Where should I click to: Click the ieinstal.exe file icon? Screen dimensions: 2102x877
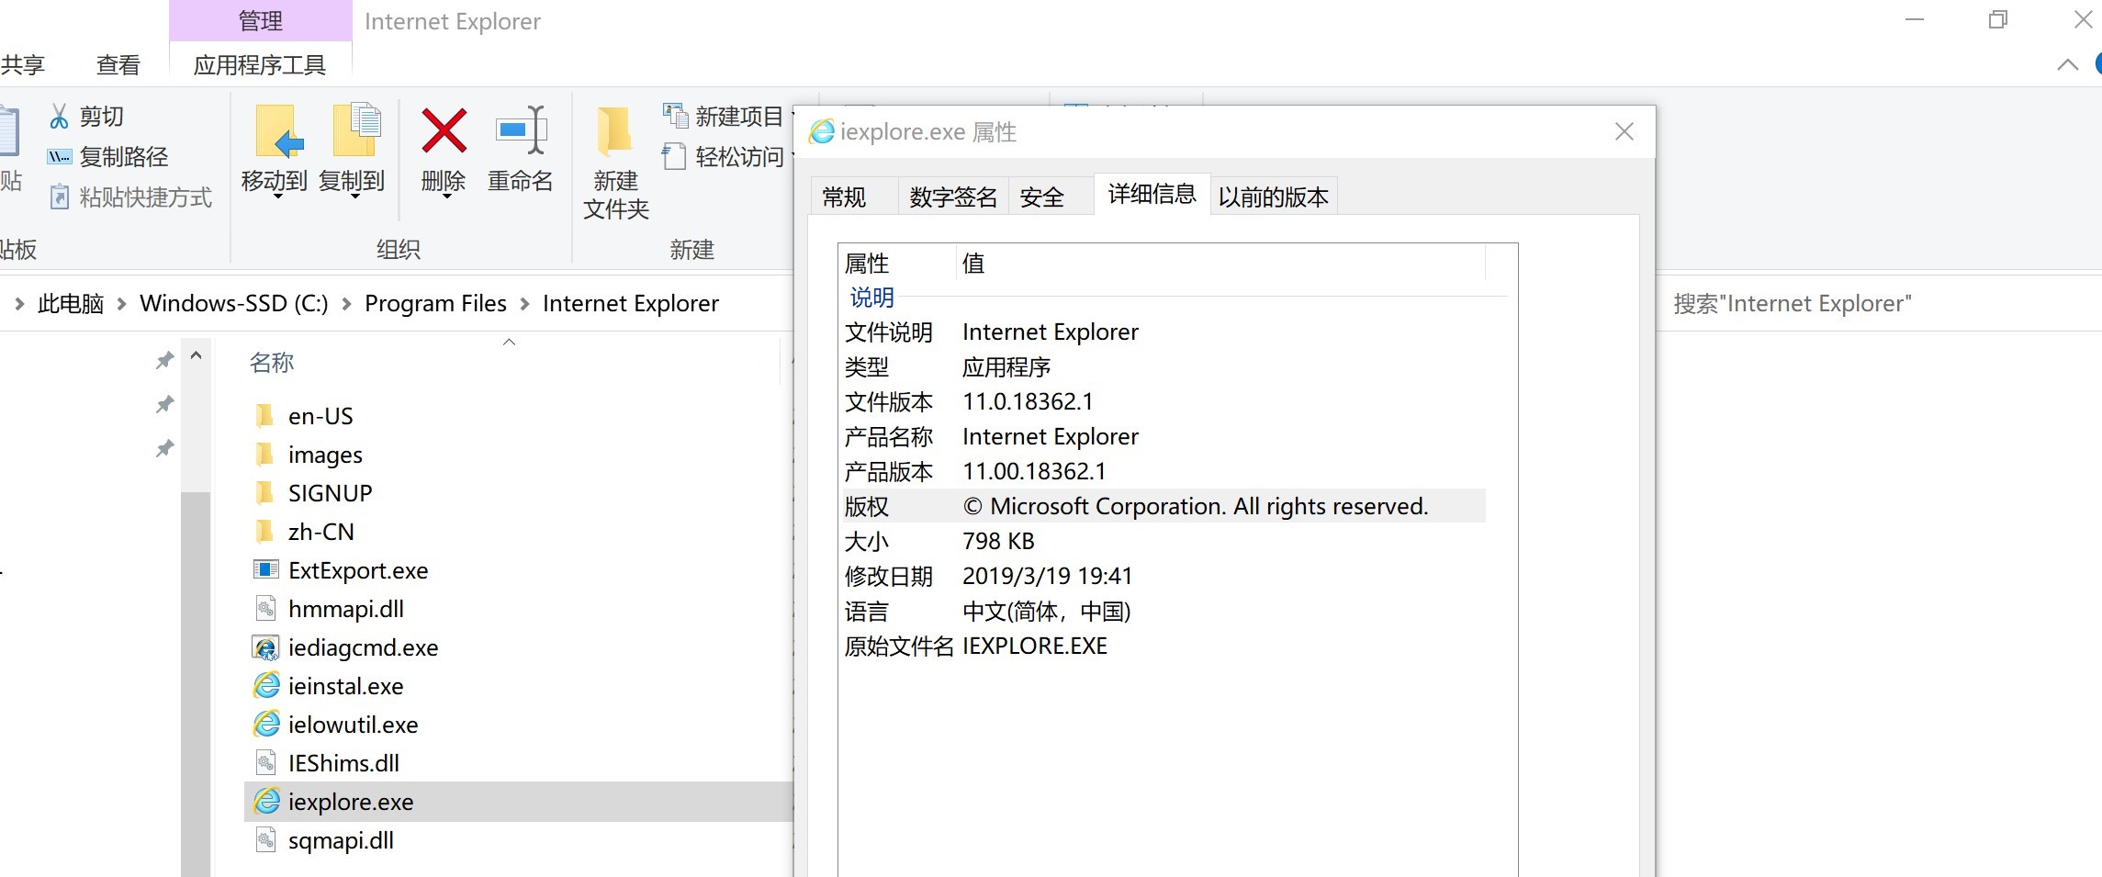[x=266, y=686]
